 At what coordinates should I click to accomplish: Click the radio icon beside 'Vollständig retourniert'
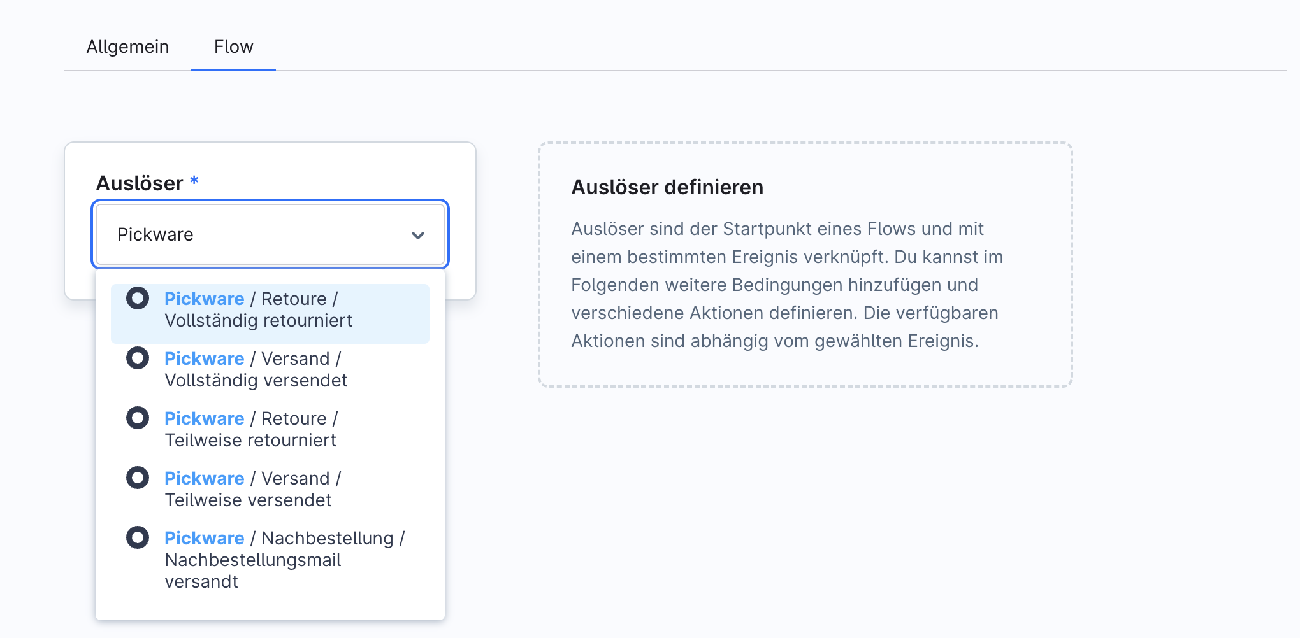[x=136, y=297]
